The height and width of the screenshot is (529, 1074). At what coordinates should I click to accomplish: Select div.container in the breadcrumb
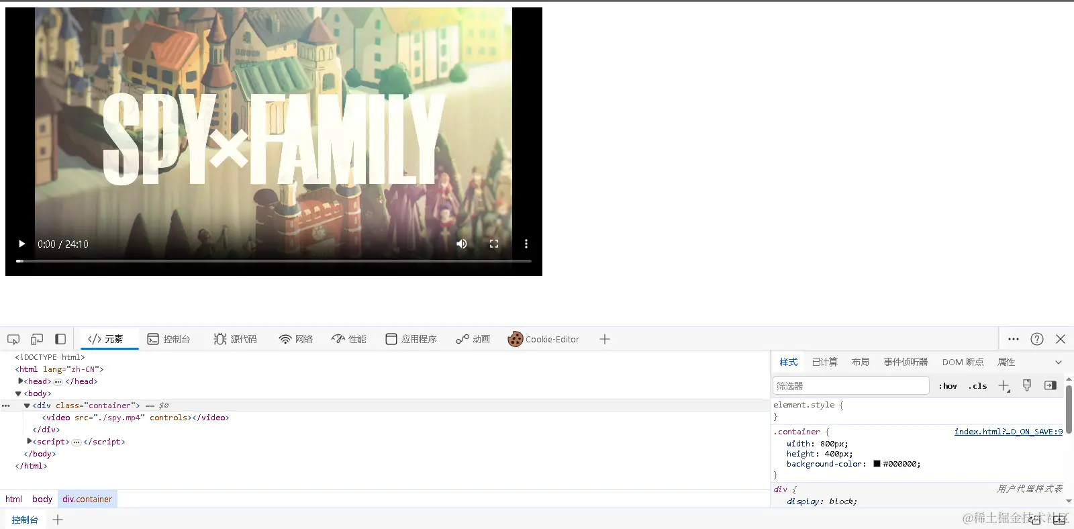coord(87,499)
